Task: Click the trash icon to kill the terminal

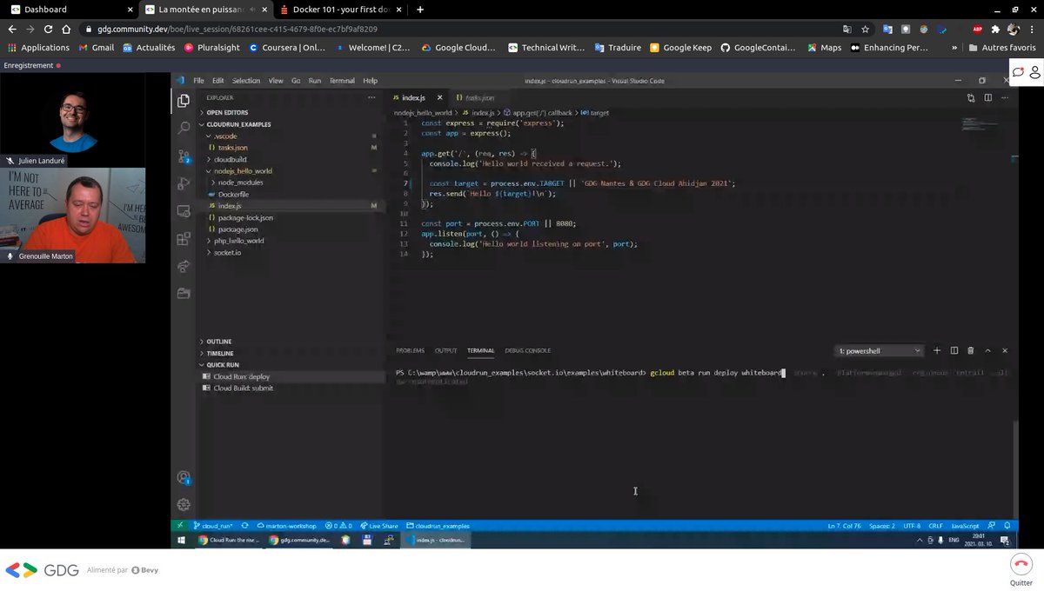Action: (970, 350)
